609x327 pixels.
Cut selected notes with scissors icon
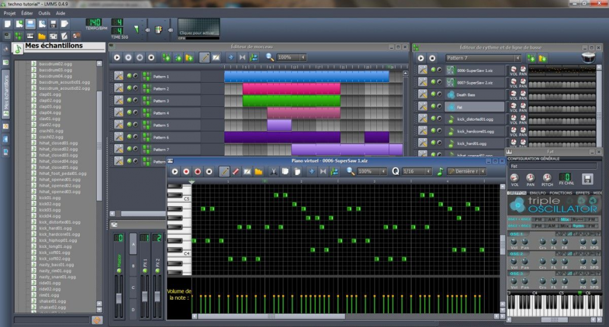tap(274, 171)
